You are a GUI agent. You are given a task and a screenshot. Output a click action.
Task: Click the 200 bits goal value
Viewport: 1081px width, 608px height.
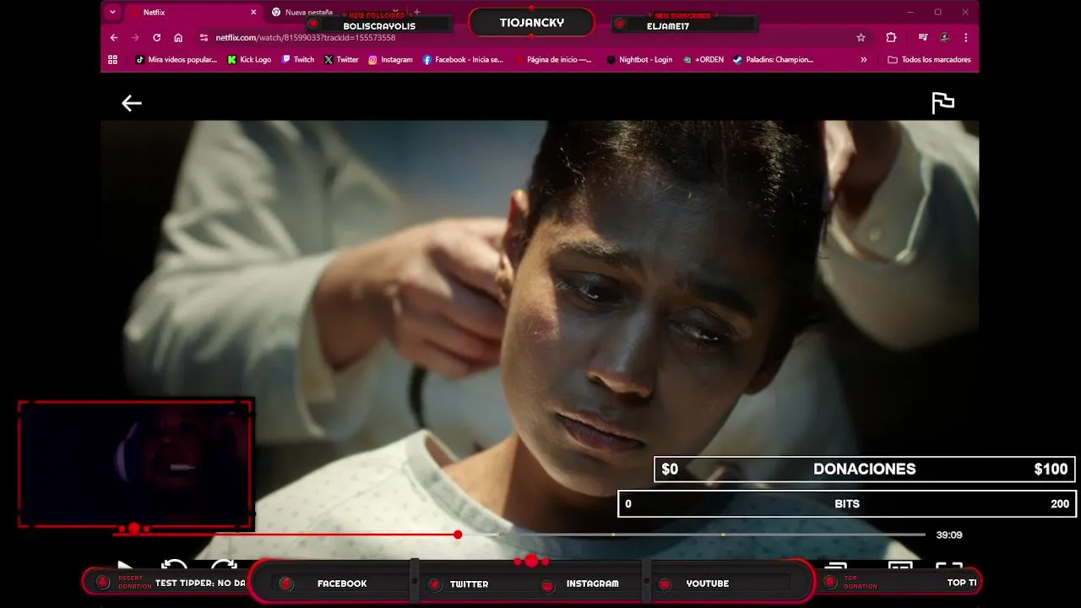(1060, 504)
